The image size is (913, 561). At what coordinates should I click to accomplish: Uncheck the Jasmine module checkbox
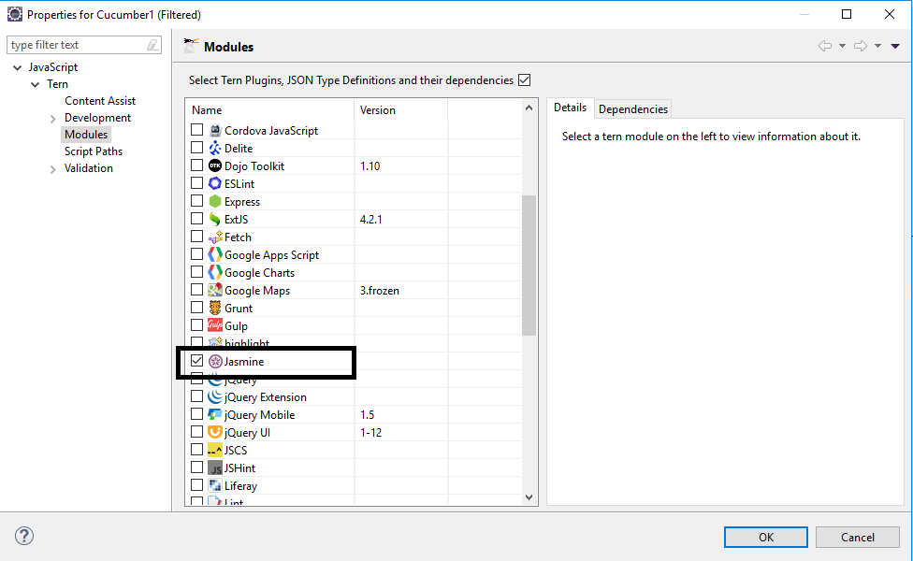click(x=196, y=361)
